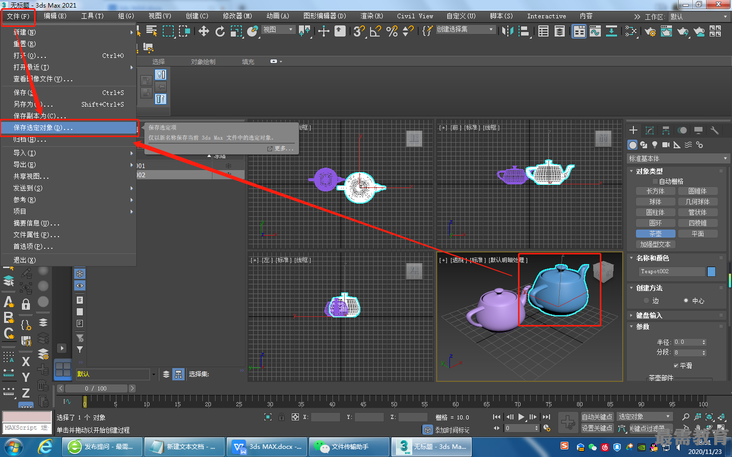Open Internet Explorer from the taskbar
Viewport: 732px width, 457px height.
(x=45, y=447)
